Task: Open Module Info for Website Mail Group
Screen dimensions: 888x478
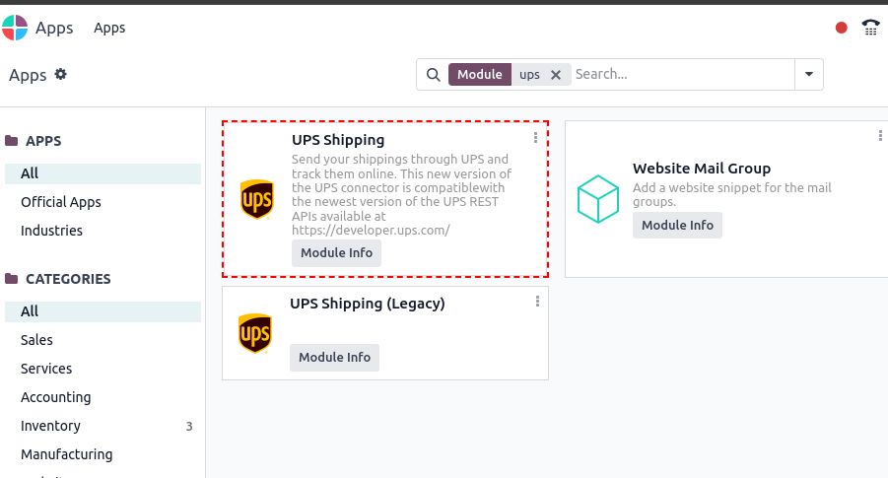Action: pos(677,226)
